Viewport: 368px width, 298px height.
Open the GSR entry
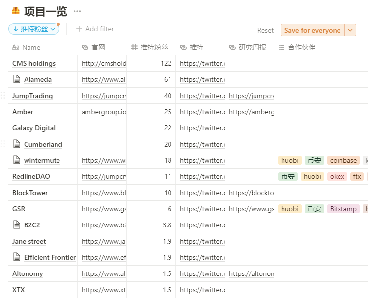pos(19,209)
